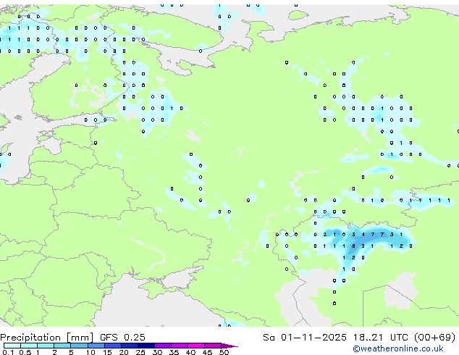Screen dimensions: 459x355
Task: Click the '50' legend scale label
Action: (x=224, y=352)
